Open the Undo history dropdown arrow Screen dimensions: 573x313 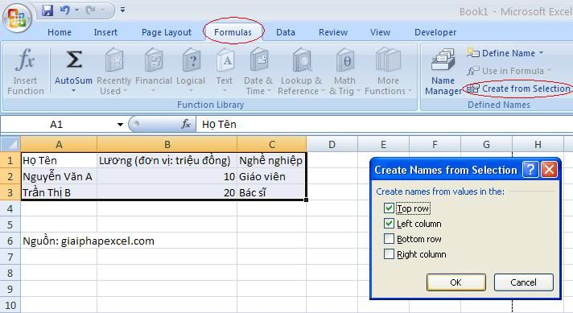point(76,10)
